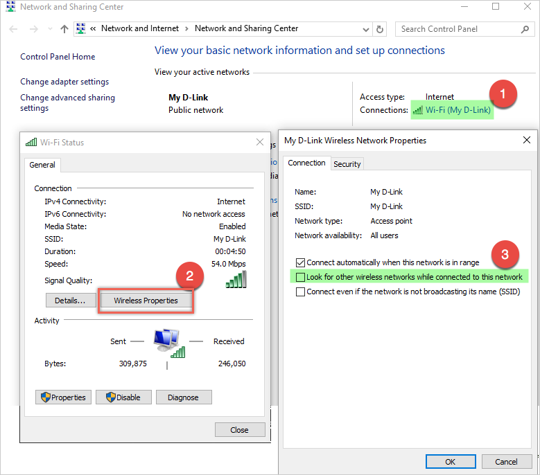Go up one level with the up arrow

coord(64,29)
